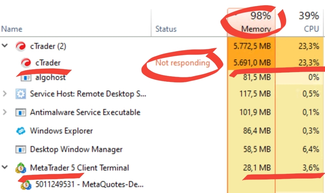
Task: Collapse the MetaTrader 5 Client Terminal group
Action: pyautogui.click(x=5, y=168)
